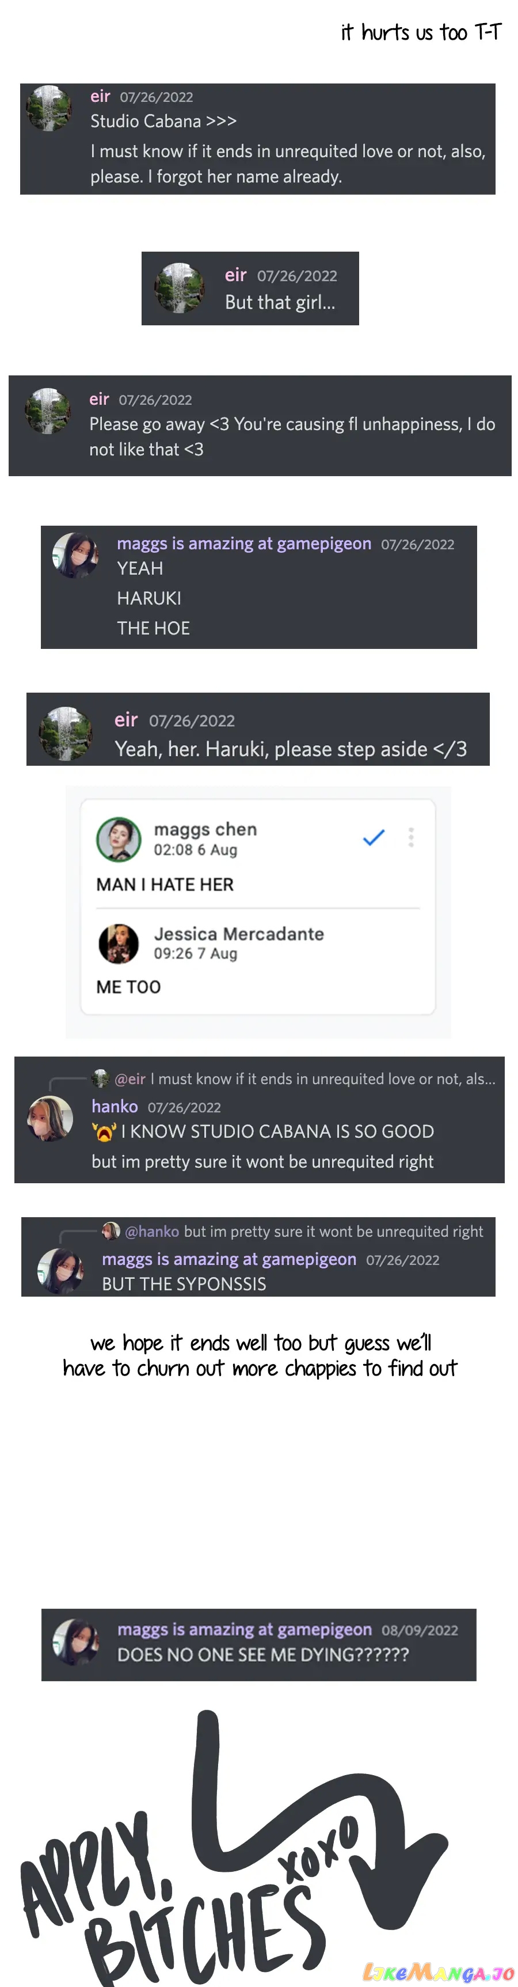
Task: Click eir's avatar beside the Studio Cabana message
Action: (x=48, y=109)
